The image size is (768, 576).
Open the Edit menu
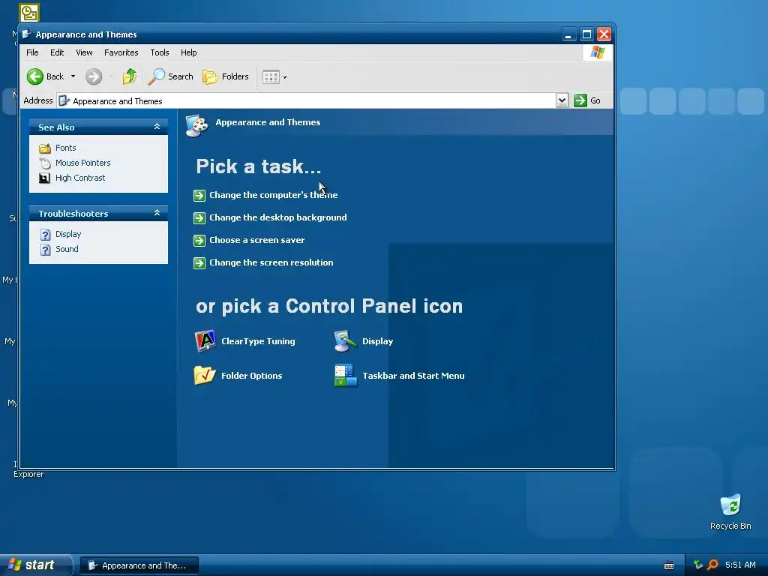(x=57, y=52)
